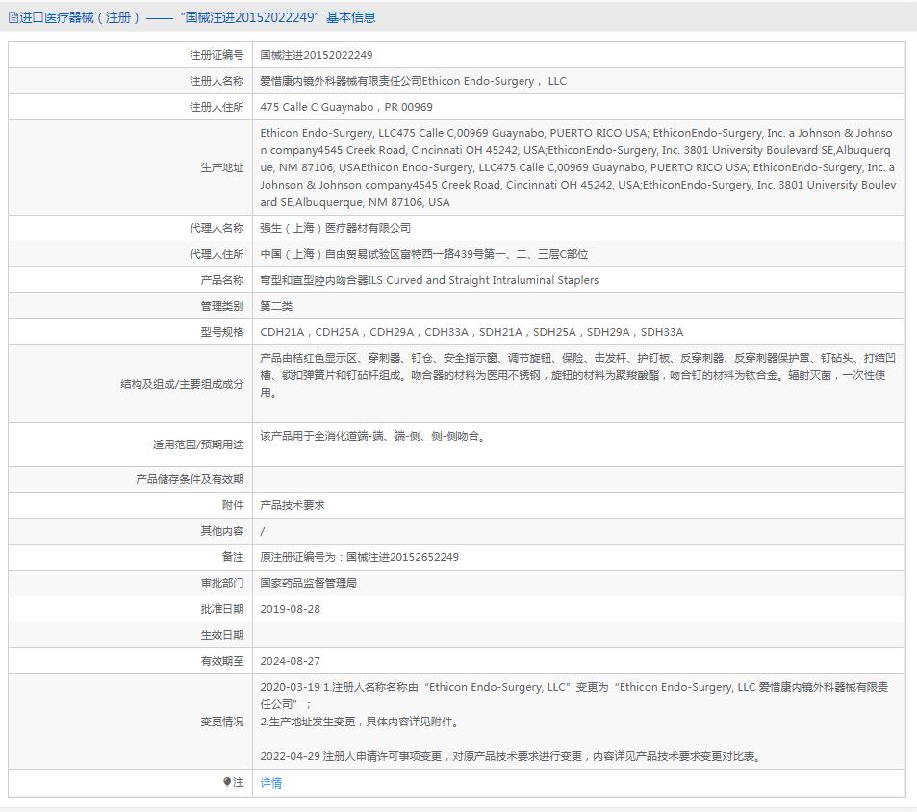Click remark 原注册证编号为：国械注进20152652249
Image resolution: width=917 pixels, height=812 pixels.
[359, 557]
